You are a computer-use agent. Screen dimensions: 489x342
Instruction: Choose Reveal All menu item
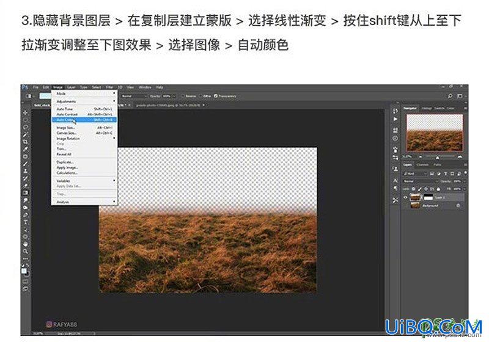pyautogui.click(x=84, y=154)
